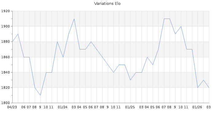Click the 1880 y-axis label

point(6,42)
